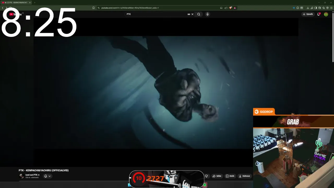
Task: Open the YouTube account avatar menu
Action: pyautogui.click(x=326, y=14)
